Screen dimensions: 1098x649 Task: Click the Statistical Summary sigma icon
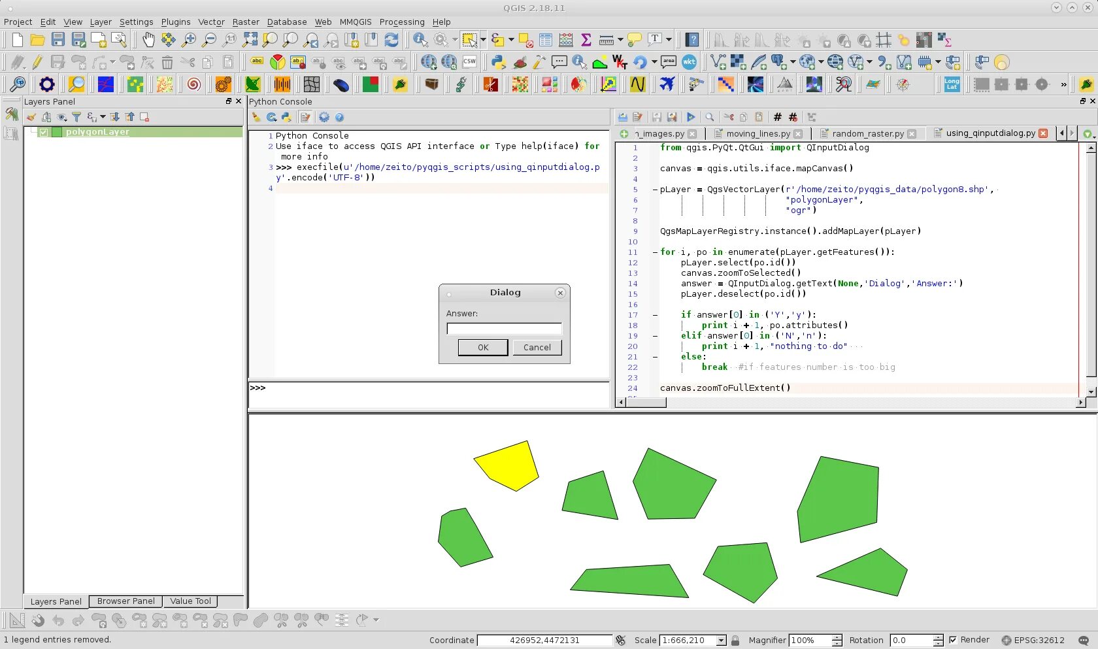[x=586, y=40]
